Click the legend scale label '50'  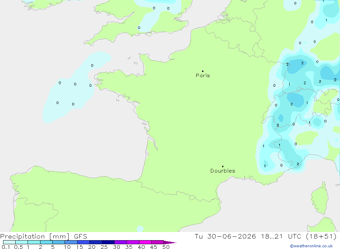coord(166,247)
